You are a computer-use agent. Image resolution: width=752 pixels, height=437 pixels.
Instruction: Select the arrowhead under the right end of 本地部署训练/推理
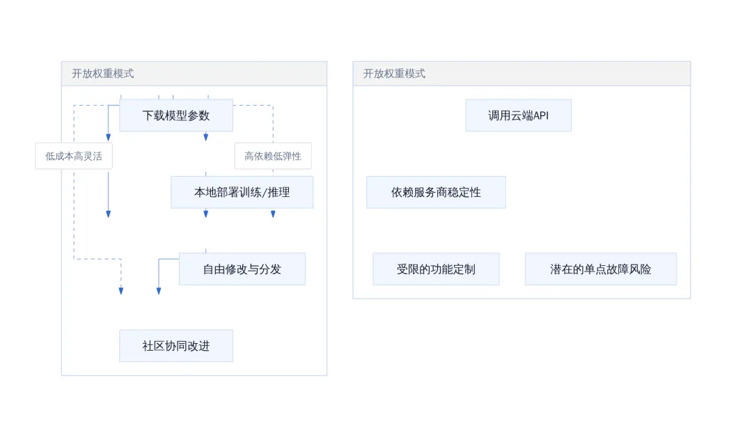tap(273, 214)
